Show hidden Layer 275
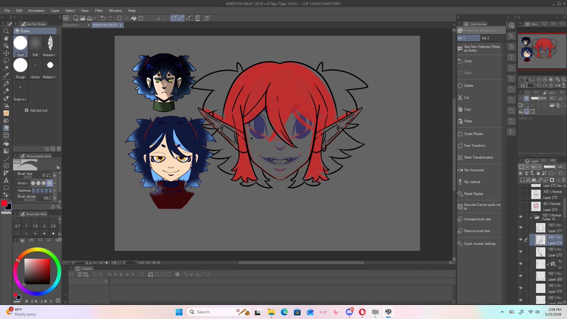Viewport: 567px width, 319px height. pyautogui.click(x=521, y=194)
